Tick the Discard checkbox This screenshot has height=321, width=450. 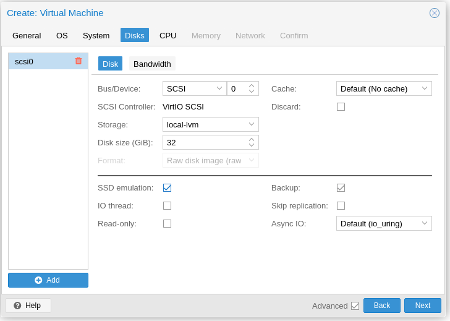point(341,107)
